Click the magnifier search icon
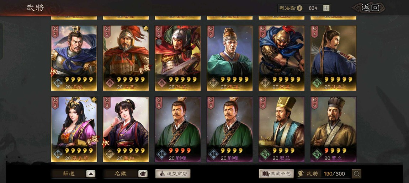The image size is (409, 183). (x=356, y=174)
